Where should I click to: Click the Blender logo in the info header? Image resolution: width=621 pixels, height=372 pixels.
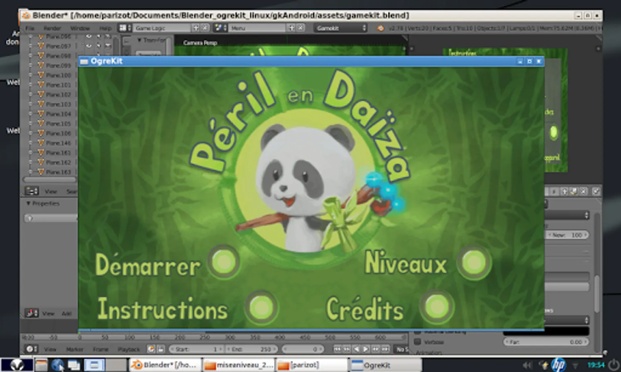(380, 28)
